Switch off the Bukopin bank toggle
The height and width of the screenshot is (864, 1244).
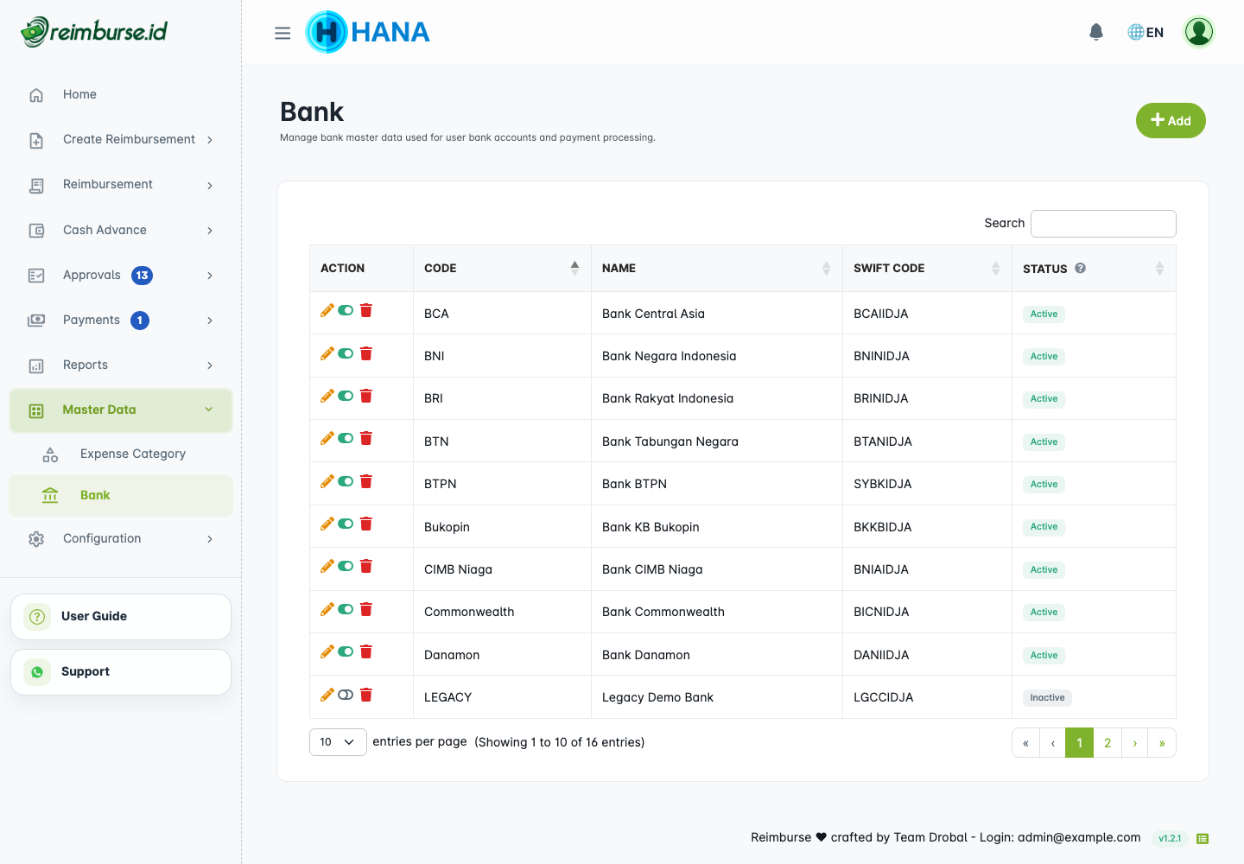pyautogui.click(x=346, y=524)
